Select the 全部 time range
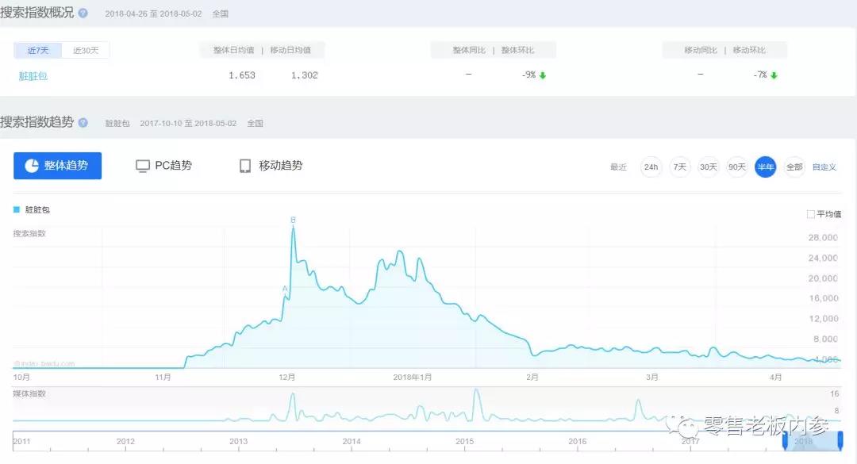This screenshot has width=857, height=464. [794, 167]
